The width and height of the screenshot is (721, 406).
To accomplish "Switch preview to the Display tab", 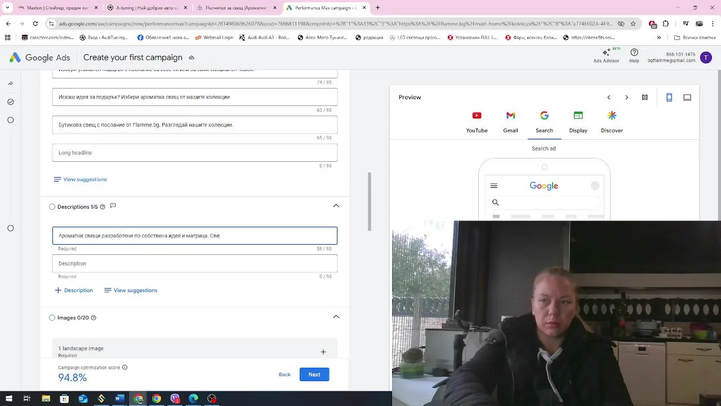I will [x=578, y=122].
